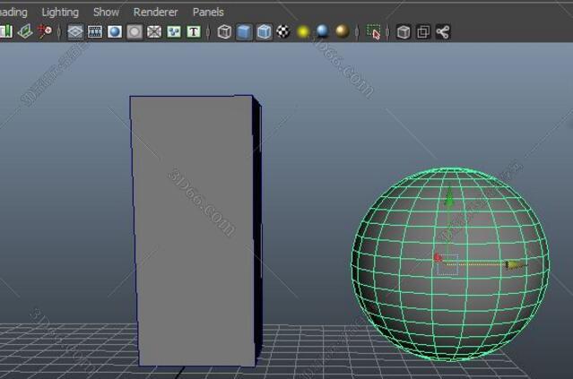Open the Lighting menu
Viewport: 573px width, 379px height.
pos(60,12)
